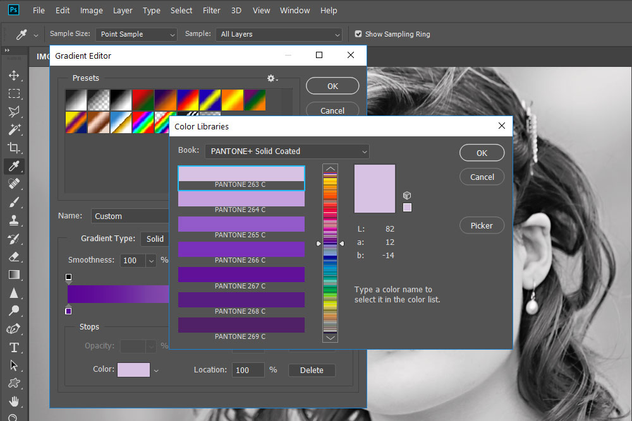Click OK in the Color Libraries dialog
The image size is (632, 421).
pyautogui.click(x=482, y=153)
